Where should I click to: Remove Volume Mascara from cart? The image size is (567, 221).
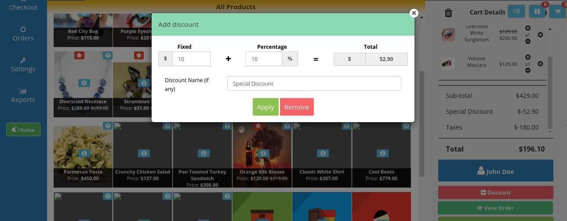(x=540, y=64)
